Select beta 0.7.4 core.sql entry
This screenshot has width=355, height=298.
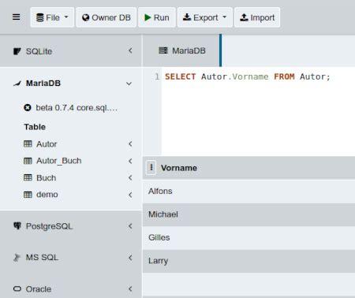click(77, 108)
